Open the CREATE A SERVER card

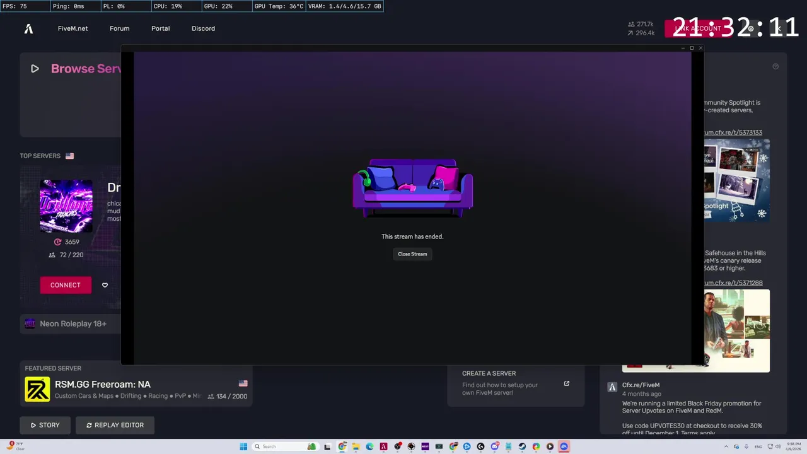[x=516, y=383]
